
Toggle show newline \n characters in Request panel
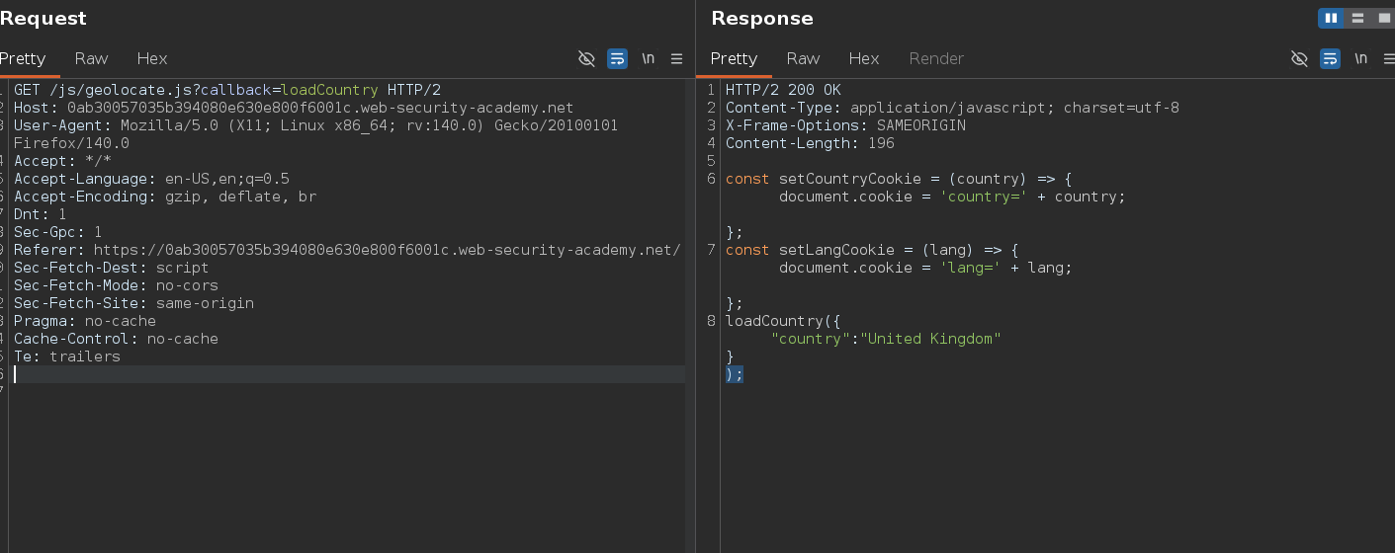648,58
